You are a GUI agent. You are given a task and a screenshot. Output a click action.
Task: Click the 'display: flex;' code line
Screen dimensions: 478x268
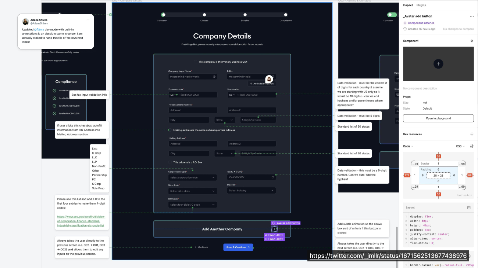coord(421,217)
